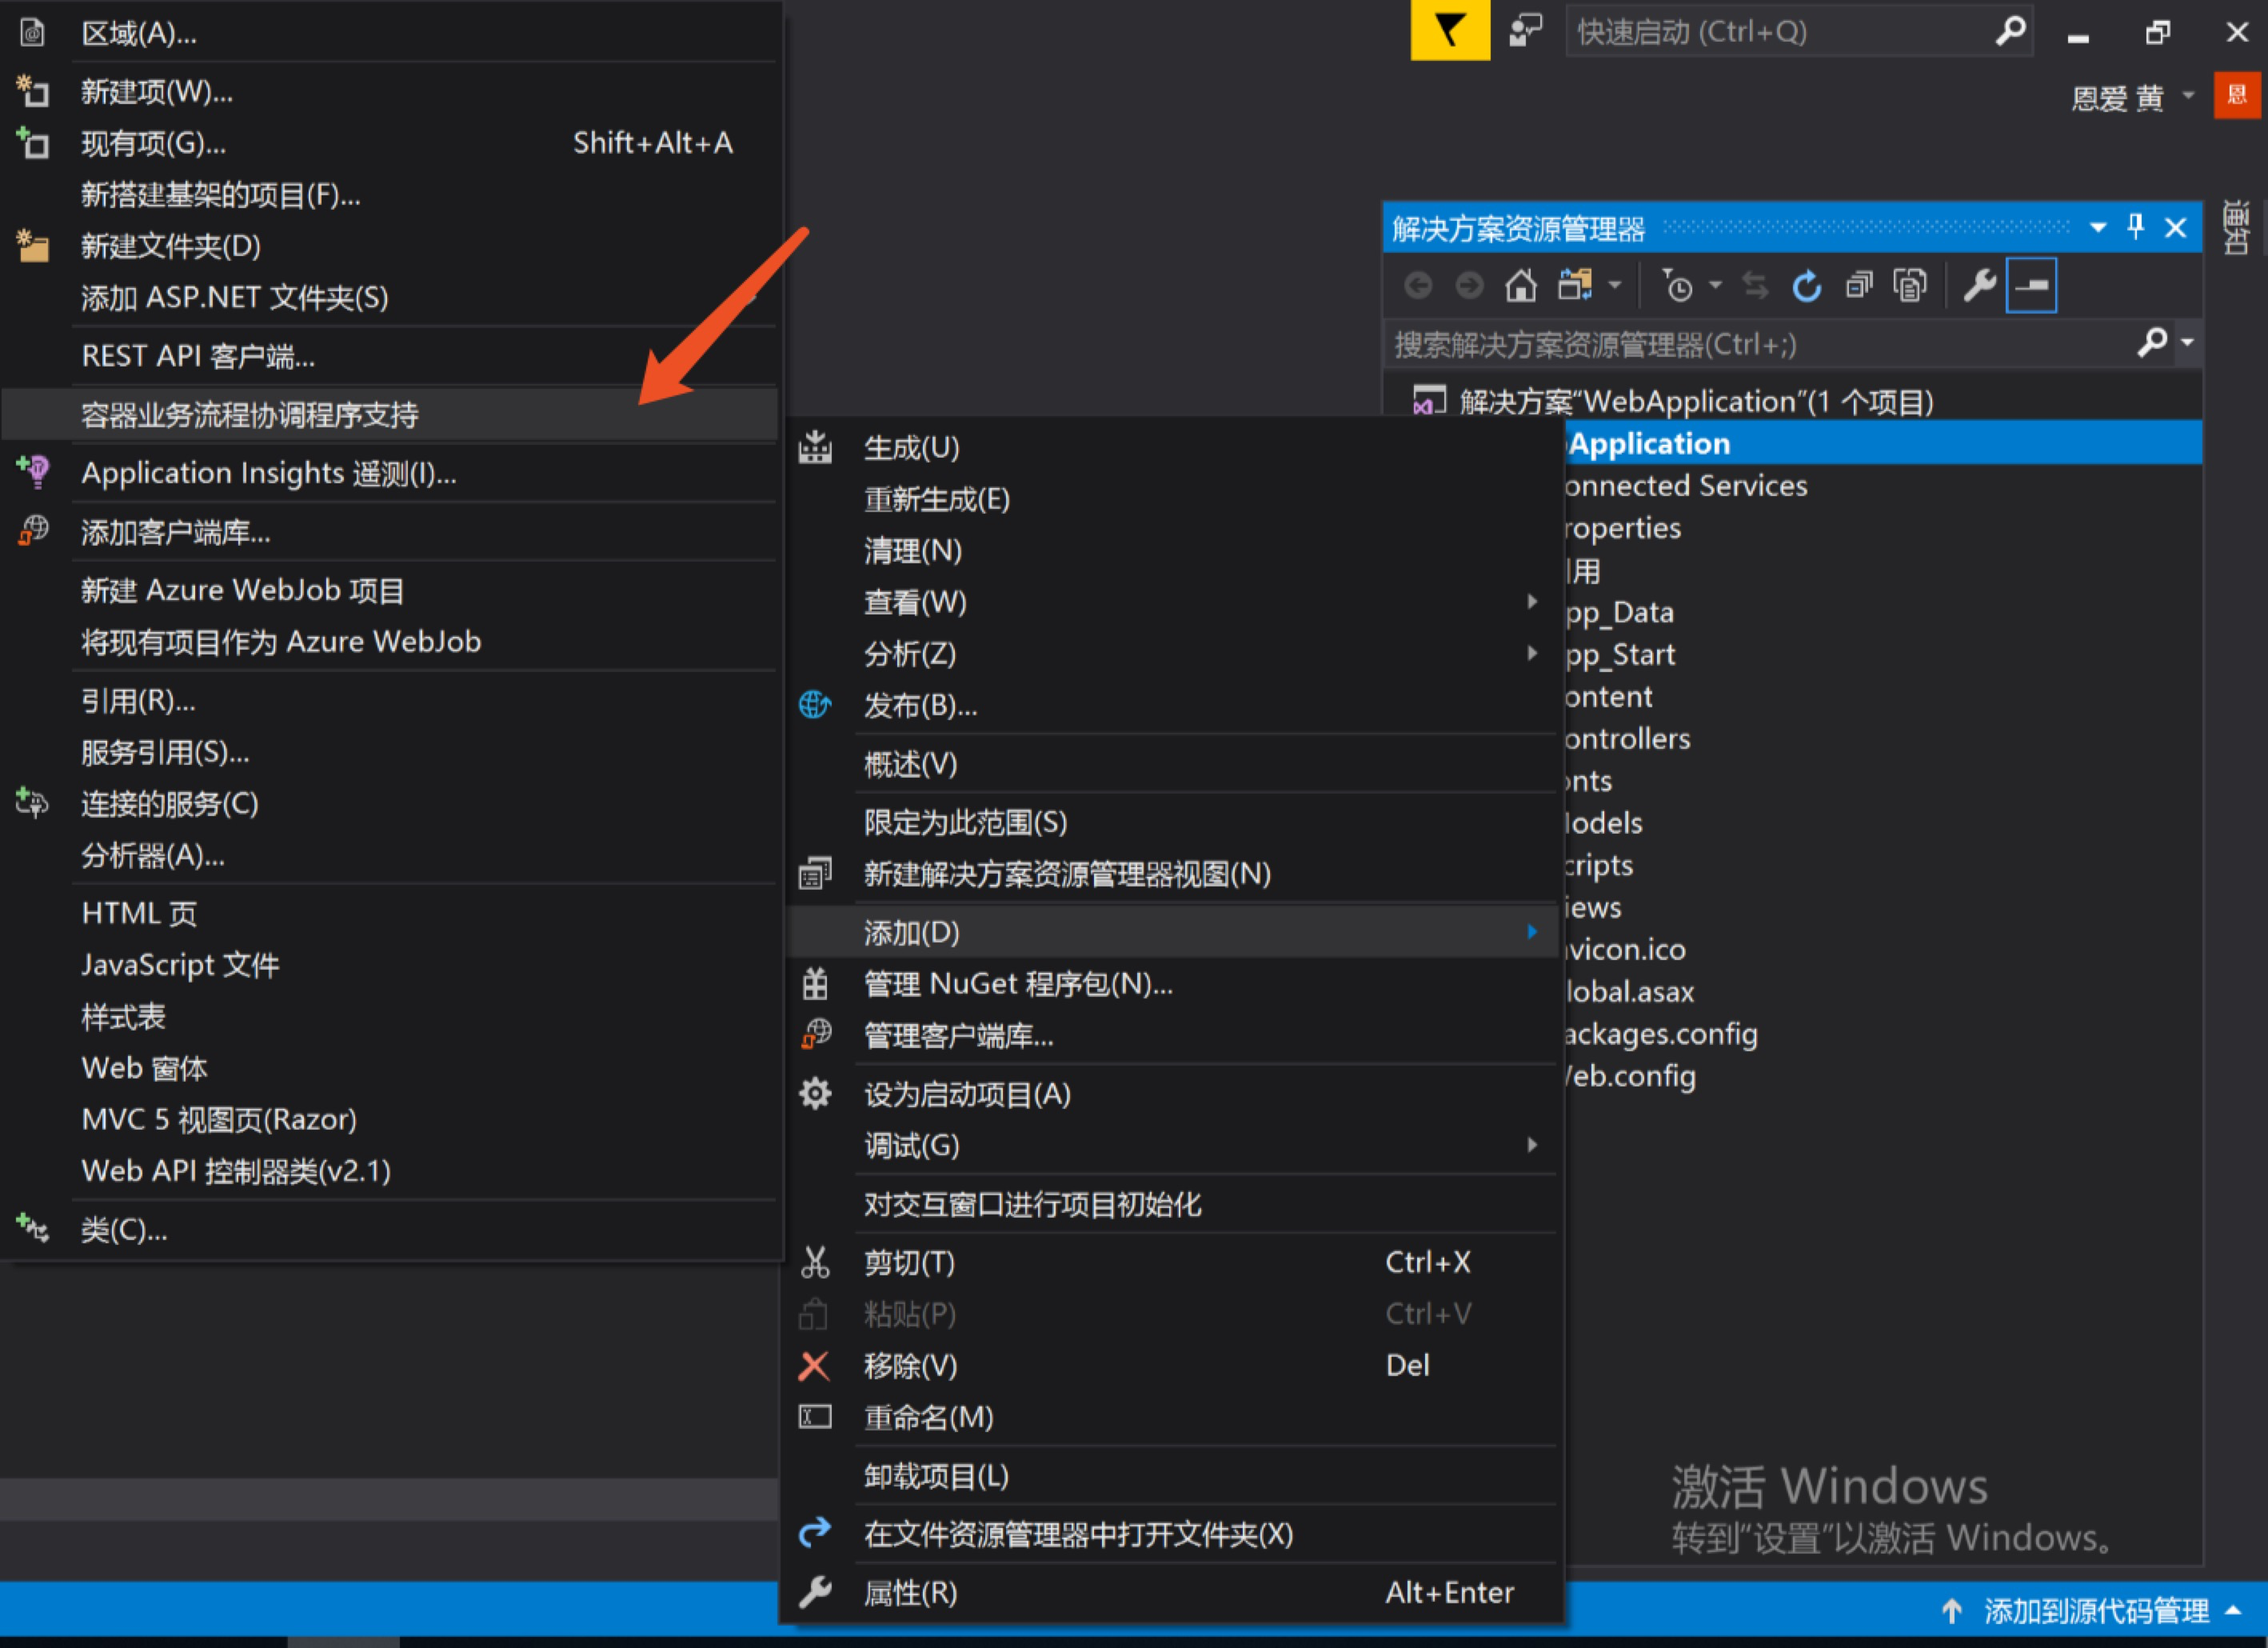The height and width of the screenshot is (1648, 2268).
Task: Open the search options dropdown in Solution Explorer
Action: coord(2187,343)
